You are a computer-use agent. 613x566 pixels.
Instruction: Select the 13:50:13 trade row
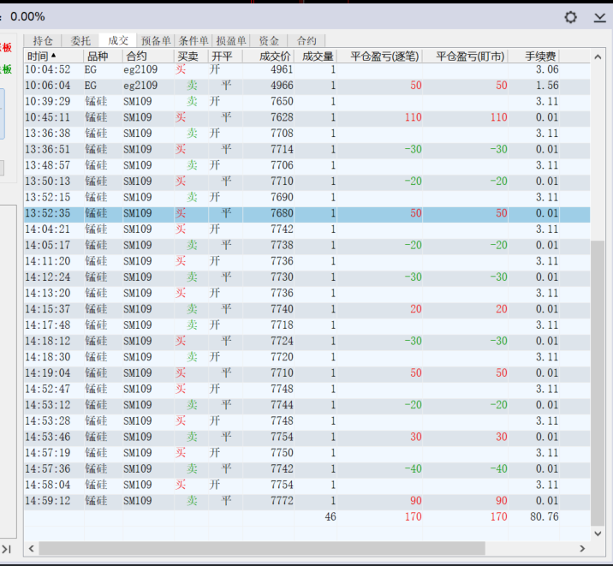(x=306, y=182)
